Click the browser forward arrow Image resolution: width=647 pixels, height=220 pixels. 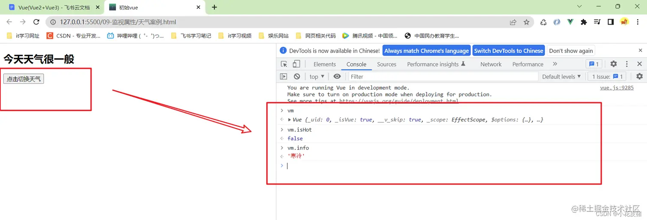23,22
